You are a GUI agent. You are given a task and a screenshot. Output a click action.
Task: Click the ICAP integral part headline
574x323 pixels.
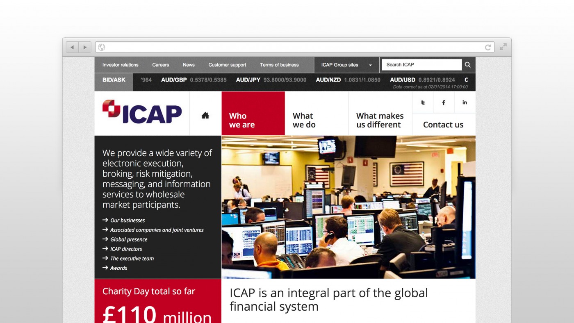[x=328, y=300]
